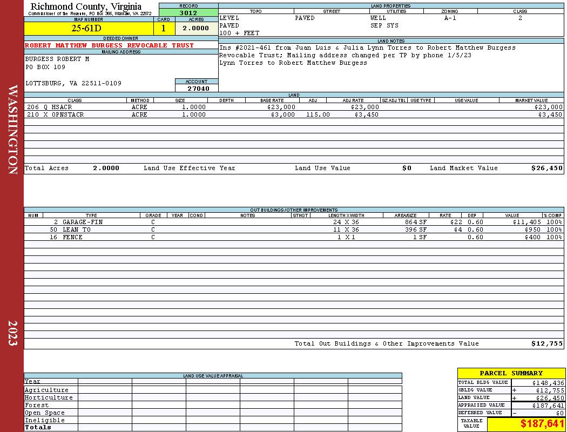
Task: Click the acres value 2.0000
Action: [197, 28]
